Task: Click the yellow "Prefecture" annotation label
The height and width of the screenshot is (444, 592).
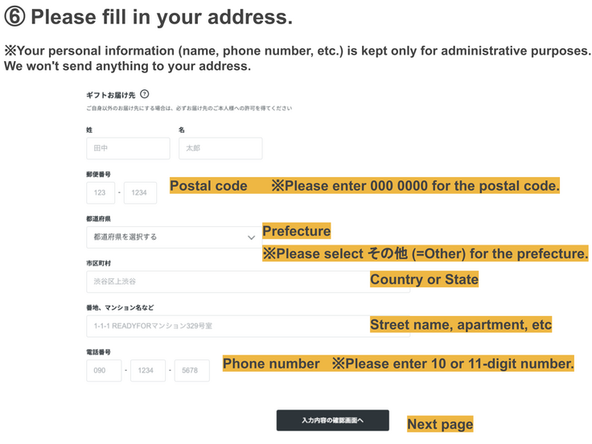Action: (296, 231)
